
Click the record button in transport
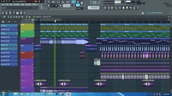(x=60, y=6)
